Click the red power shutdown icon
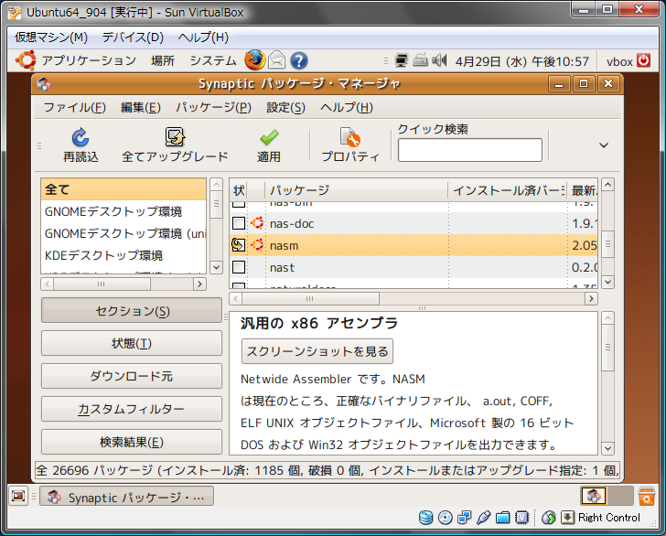The width and height of the screenshot is (666, 536). coord(643,60)
